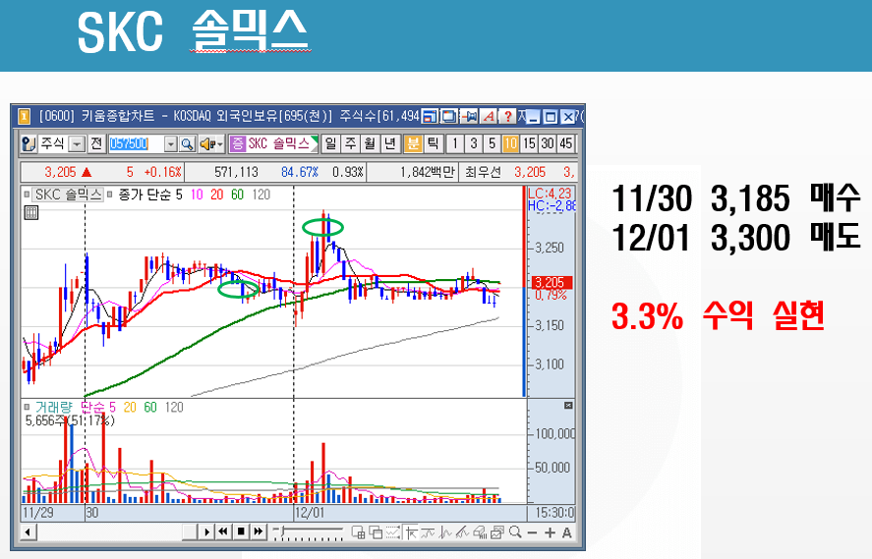Click the stop square button

[241, 532]
